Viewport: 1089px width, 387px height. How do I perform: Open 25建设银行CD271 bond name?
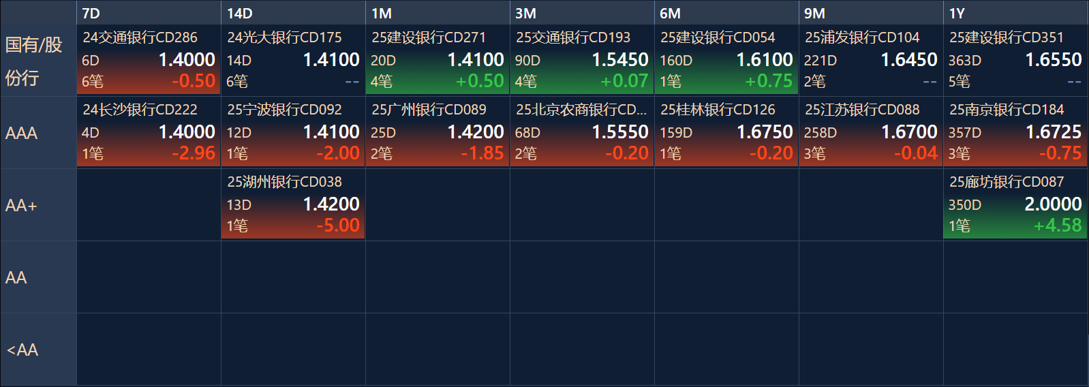(x=429, y=37)
